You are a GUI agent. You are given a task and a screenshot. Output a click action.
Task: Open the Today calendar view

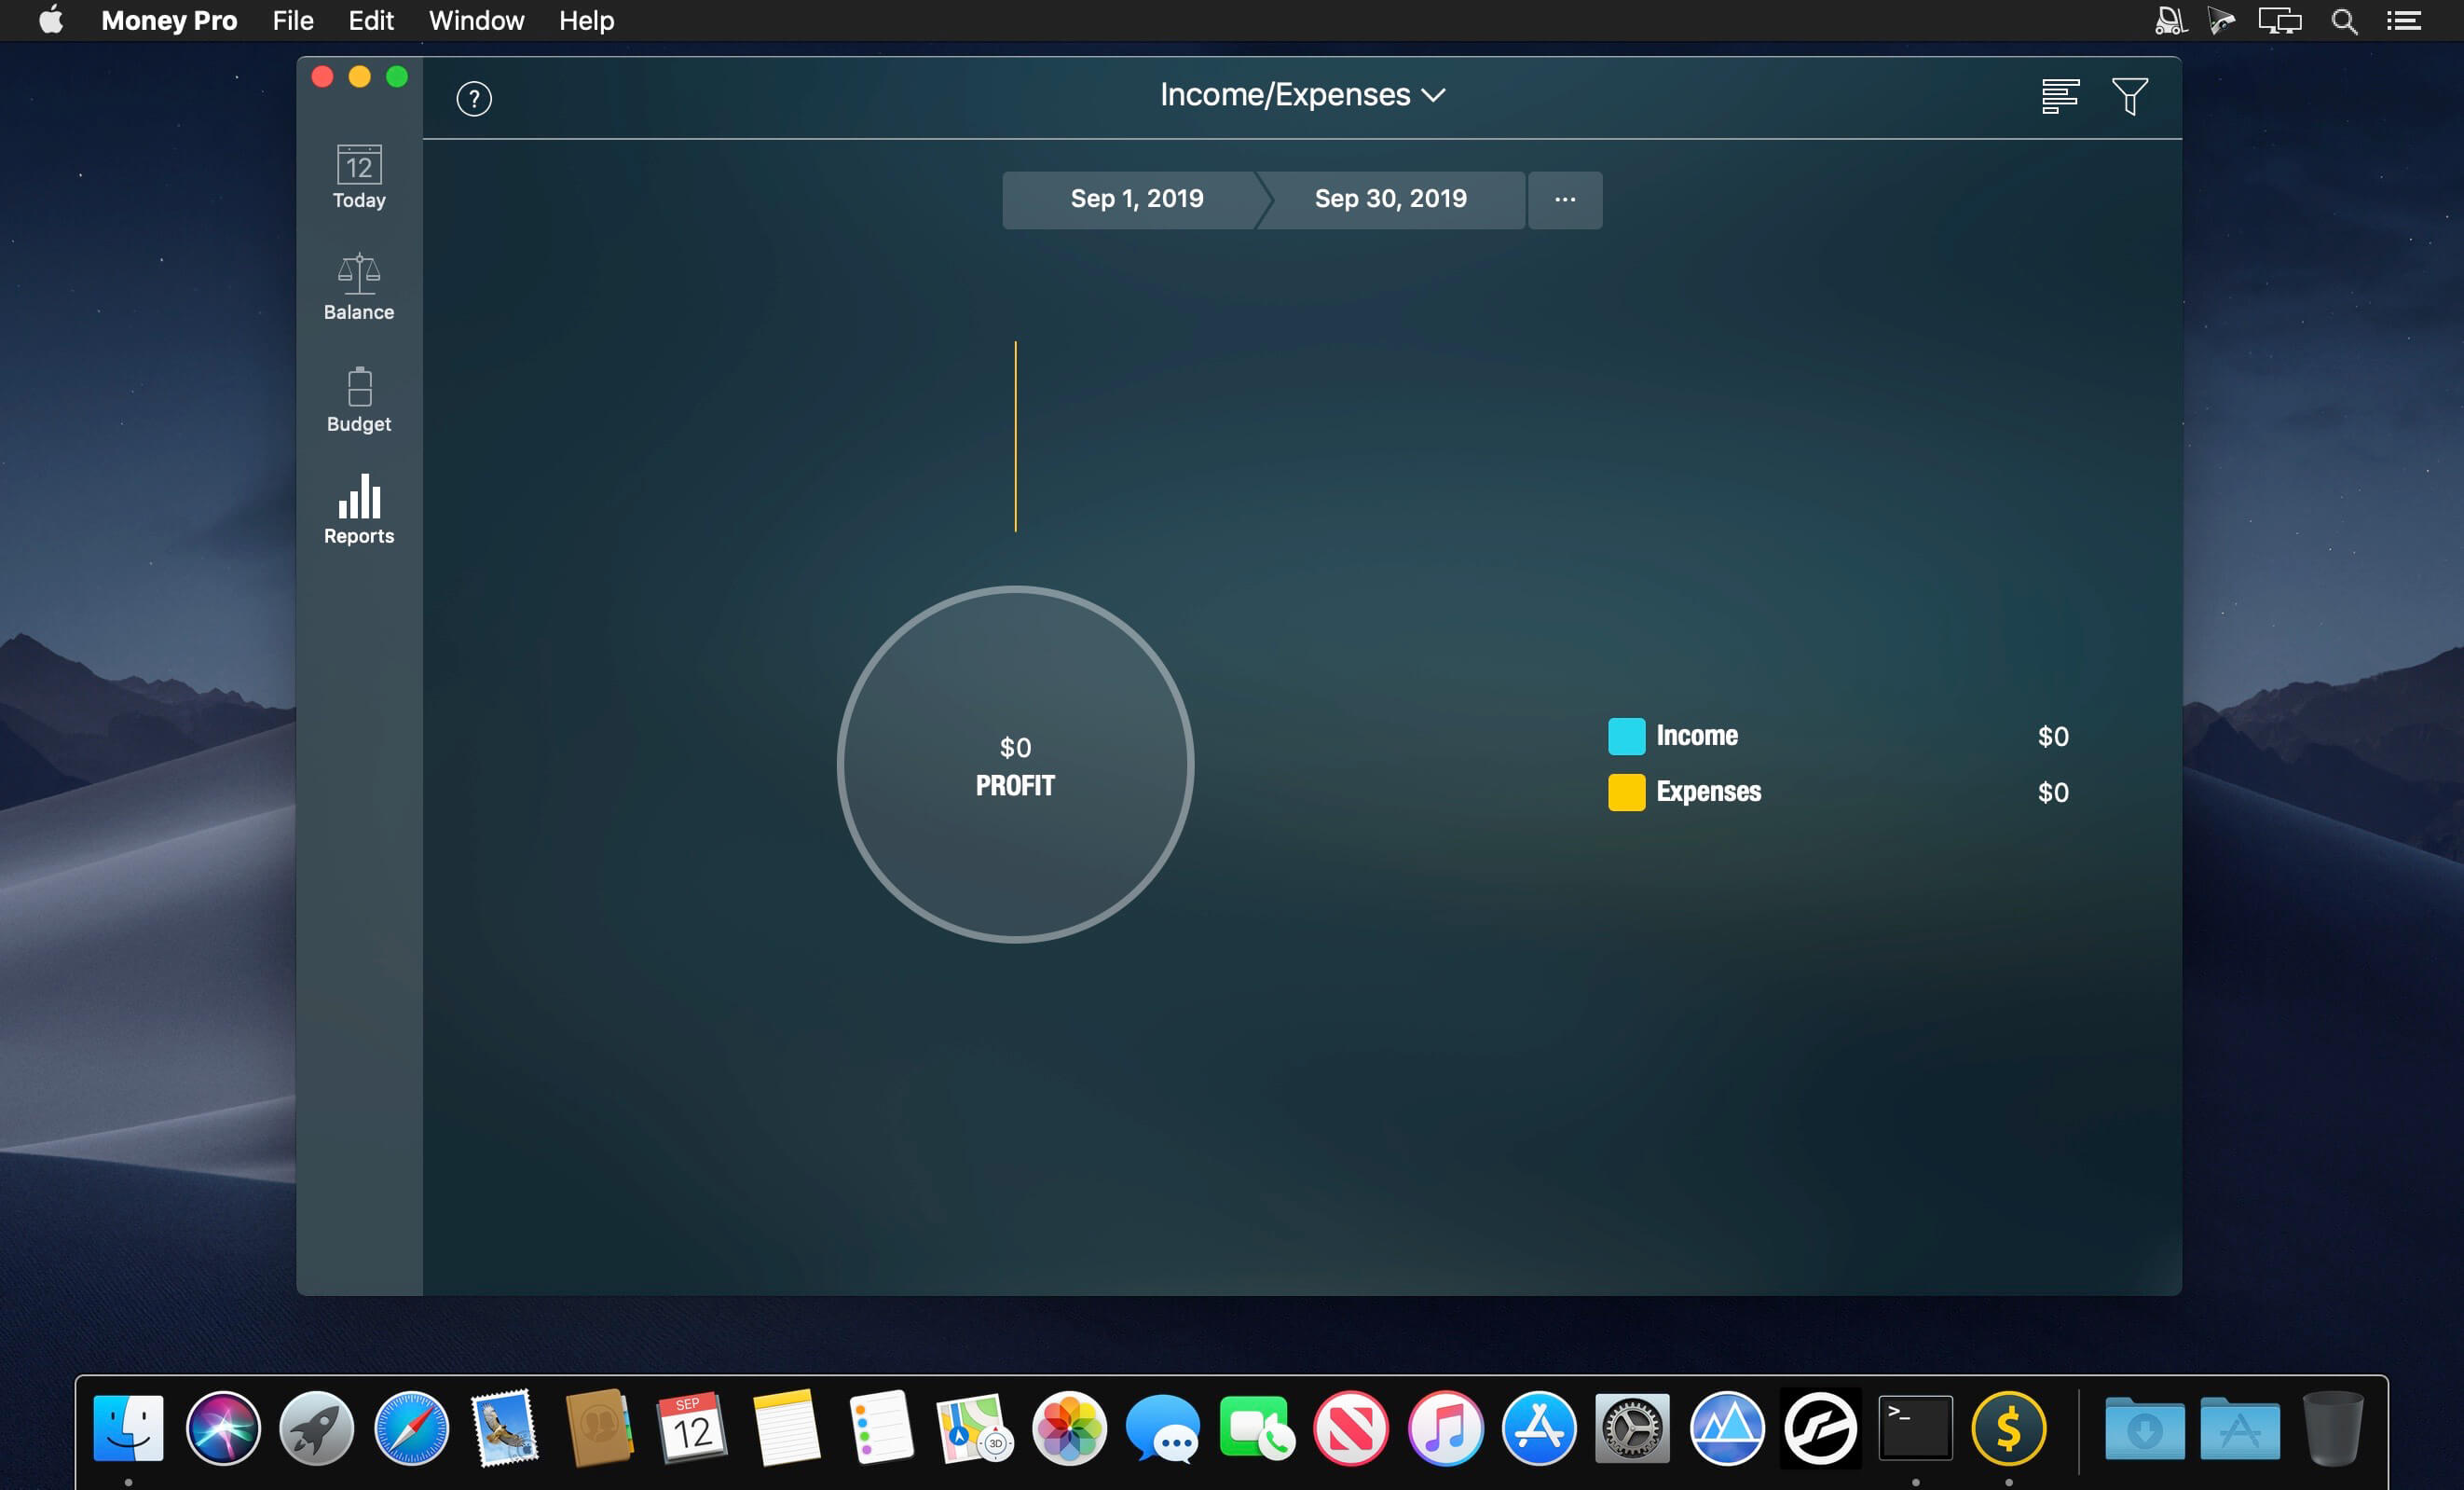[x=359, y=177]
